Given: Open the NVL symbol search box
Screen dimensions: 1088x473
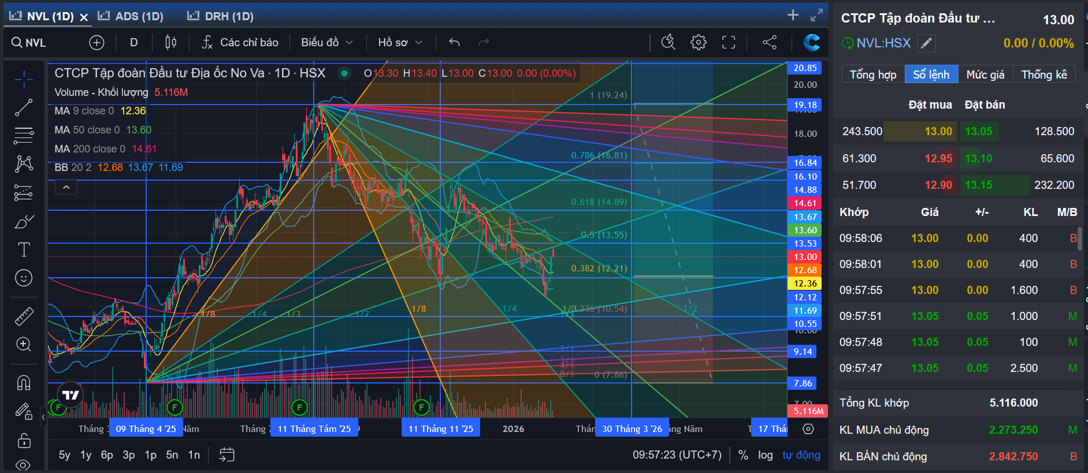Looking at the screenshot, I should [36, 43].
